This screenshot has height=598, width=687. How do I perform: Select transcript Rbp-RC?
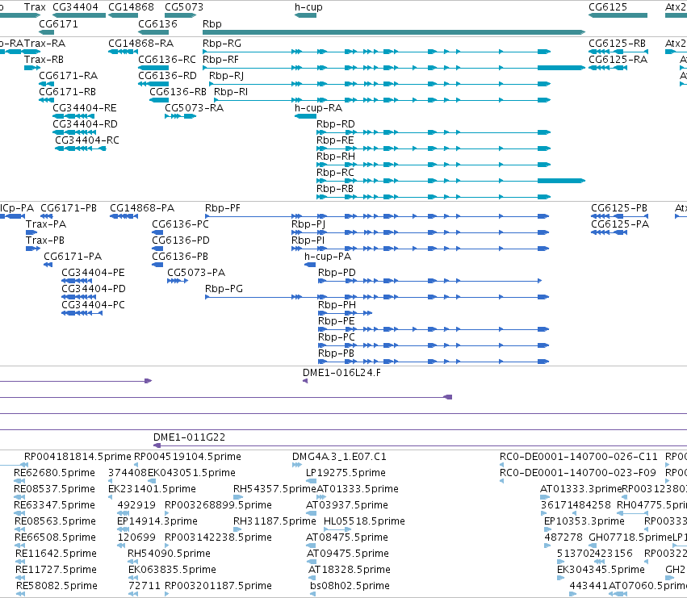coord(335,173)
